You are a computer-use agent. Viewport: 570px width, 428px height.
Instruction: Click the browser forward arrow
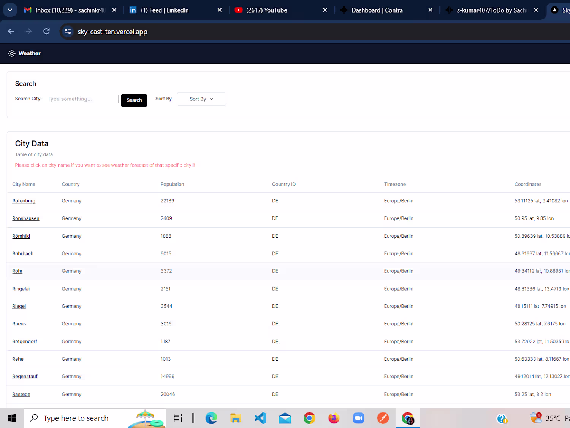[28, 32]
